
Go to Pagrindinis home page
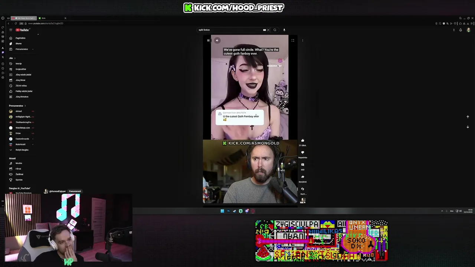pyautogui.click(x=20, y=38)
